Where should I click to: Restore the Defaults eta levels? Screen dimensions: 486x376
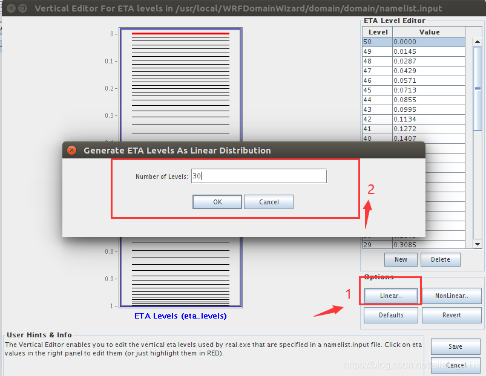(391, 315)
